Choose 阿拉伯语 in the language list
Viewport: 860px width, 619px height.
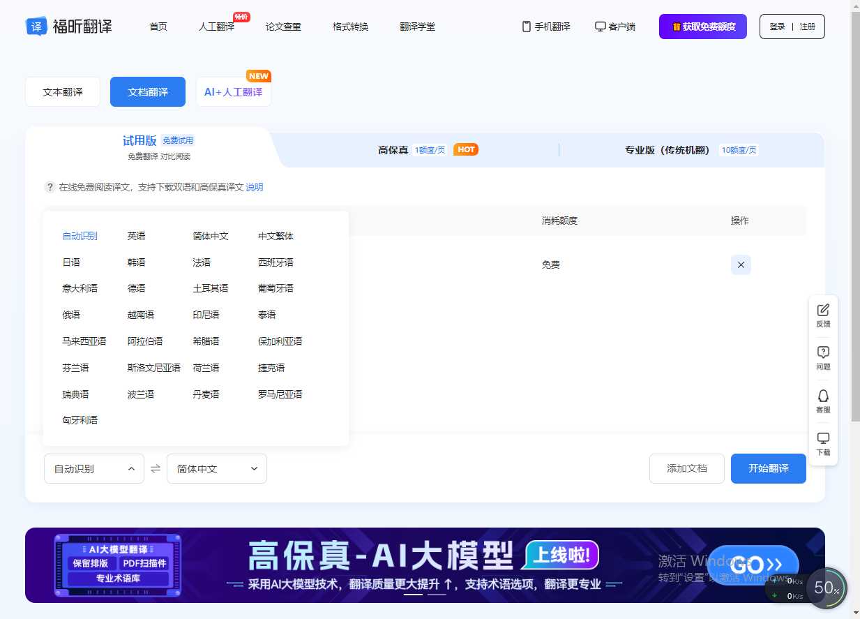pyautogui.click(x=145, y=341)
